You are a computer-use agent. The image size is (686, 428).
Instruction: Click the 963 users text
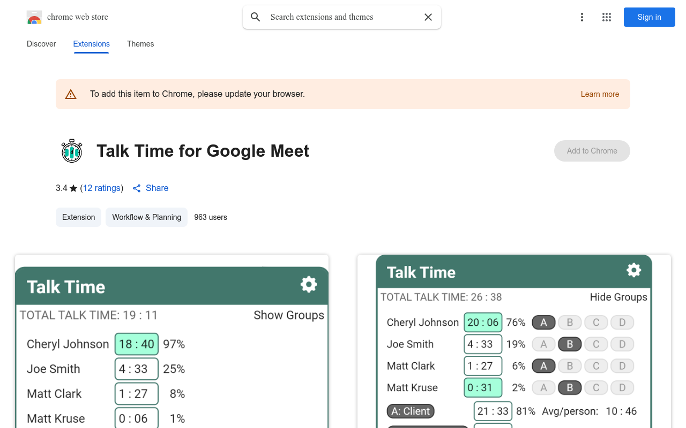click(211, 217)
